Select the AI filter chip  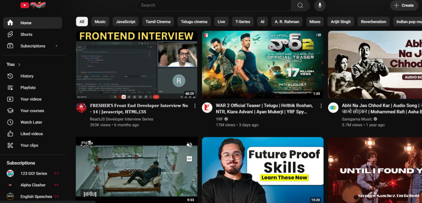(x=263, y=22)
